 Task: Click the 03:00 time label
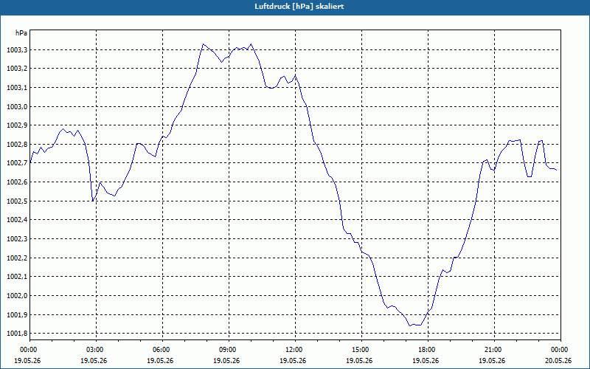pos(96,350)
